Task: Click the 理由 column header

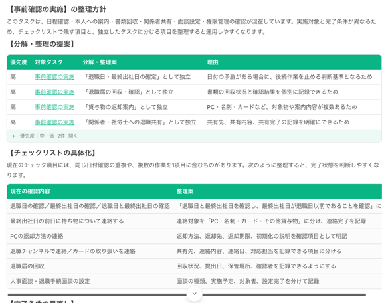Action: tap(213, 62)
